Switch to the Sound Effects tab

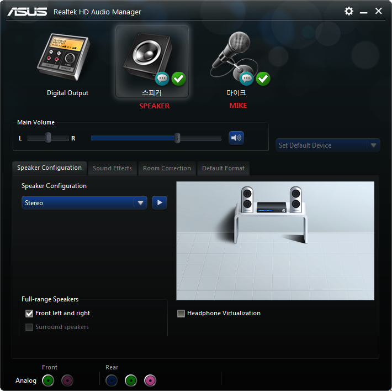pos(112,168)
